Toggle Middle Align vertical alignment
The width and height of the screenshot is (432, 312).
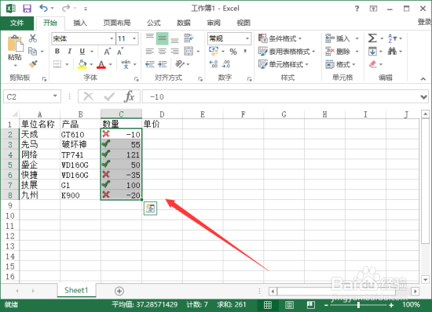pos(163,38)
